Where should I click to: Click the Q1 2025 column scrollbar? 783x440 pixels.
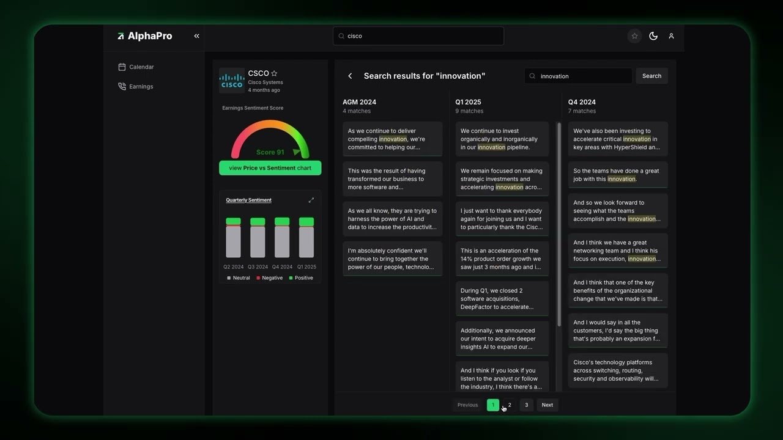(558, 224)
